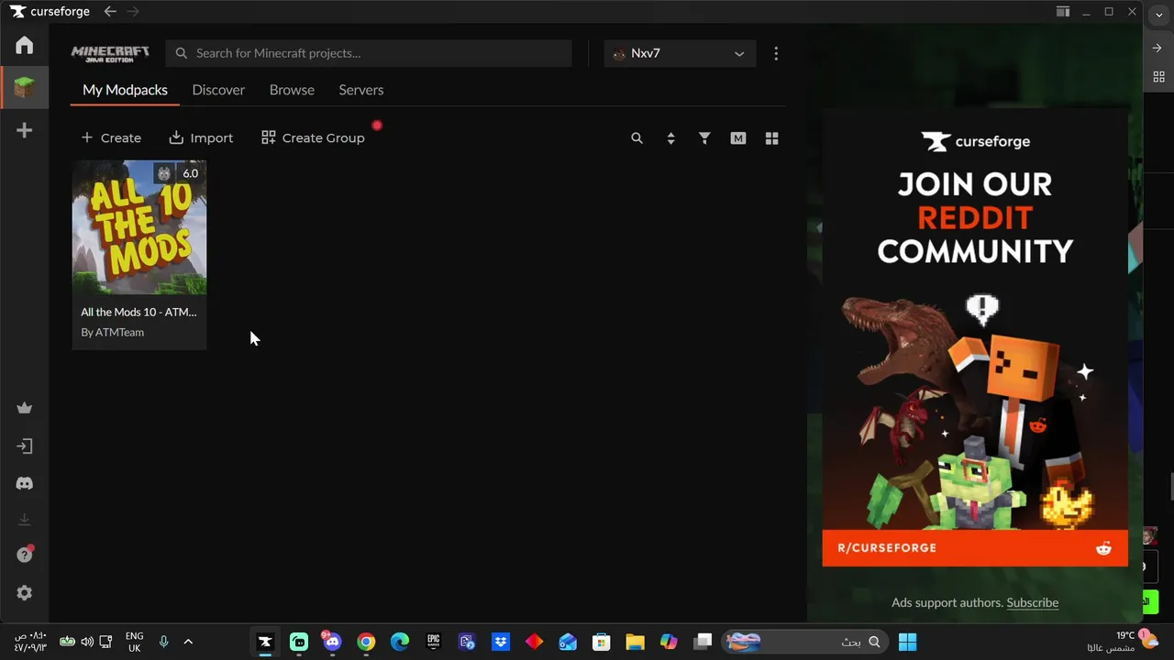
Task: Switch to Servers tab
Action: [x=361, y=90]
